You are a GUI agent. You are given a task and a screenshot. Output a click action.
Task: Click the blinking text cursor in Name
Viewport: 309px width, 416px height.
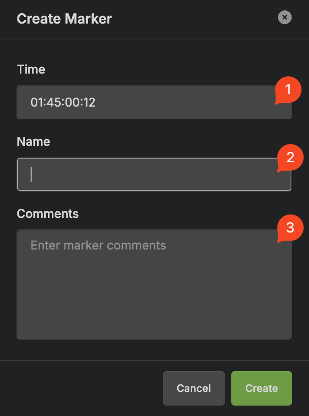pyautogui.click(x=32, y=174)
